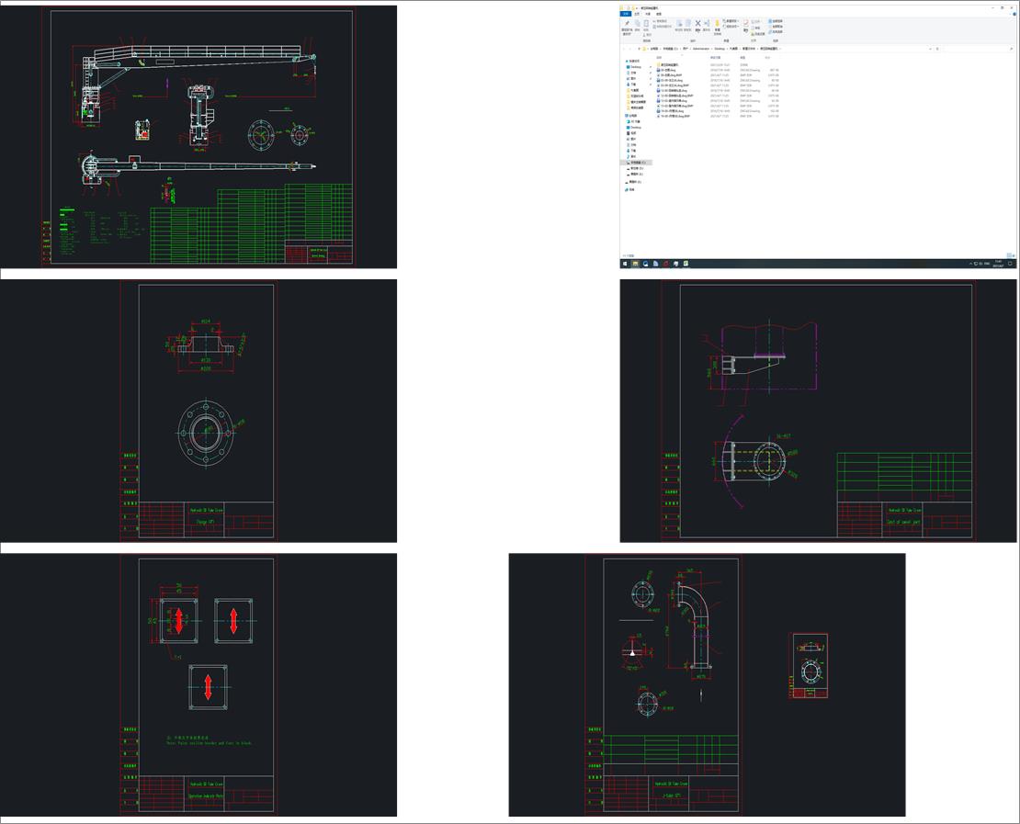1020x824 pixels.
Task: Select the DWG file starting with 00-
Action: click(x=667, y=70)
